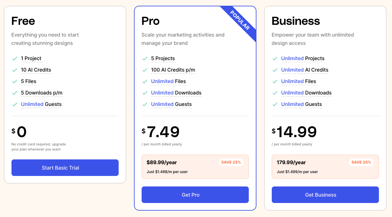Click the checkmark beside '1 Project' in Free plan
Screen dimensions: 392x217
pos(15,59)
